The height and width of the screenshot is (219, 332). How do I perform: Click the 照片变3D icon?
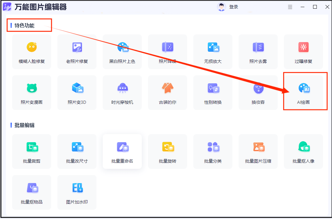tap(77, 92)
